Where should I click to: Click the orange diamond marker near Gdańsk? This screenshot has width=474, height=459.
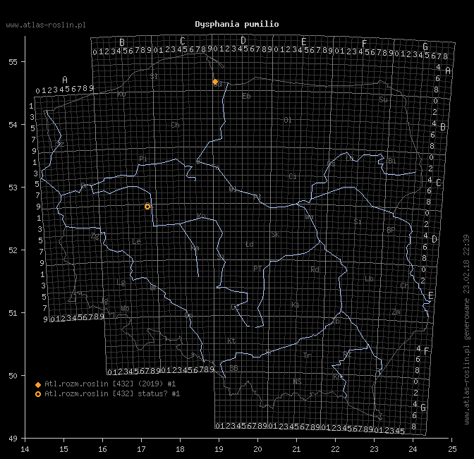click(215, 82)
